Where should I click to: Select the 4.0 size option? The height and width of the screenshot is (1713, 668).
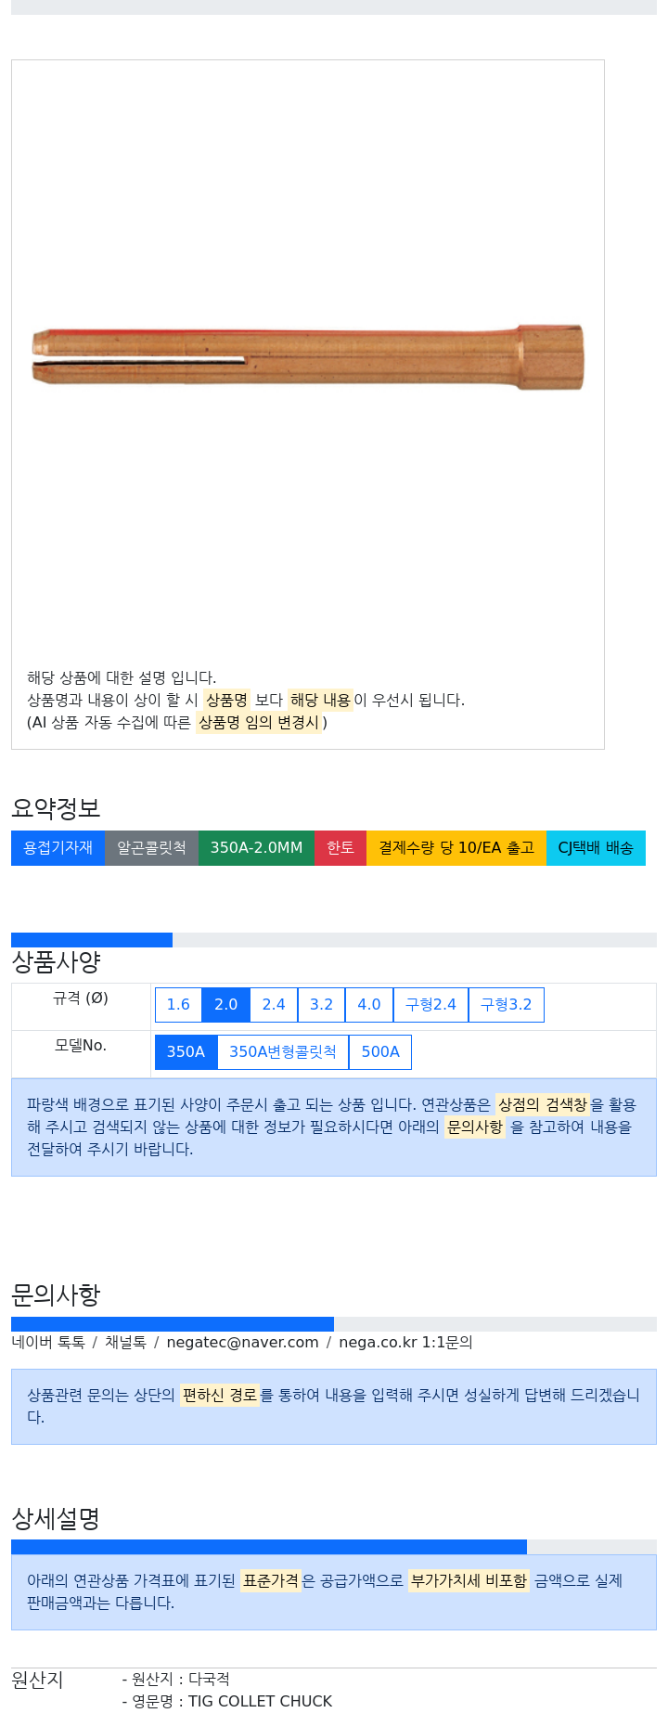369,1005
